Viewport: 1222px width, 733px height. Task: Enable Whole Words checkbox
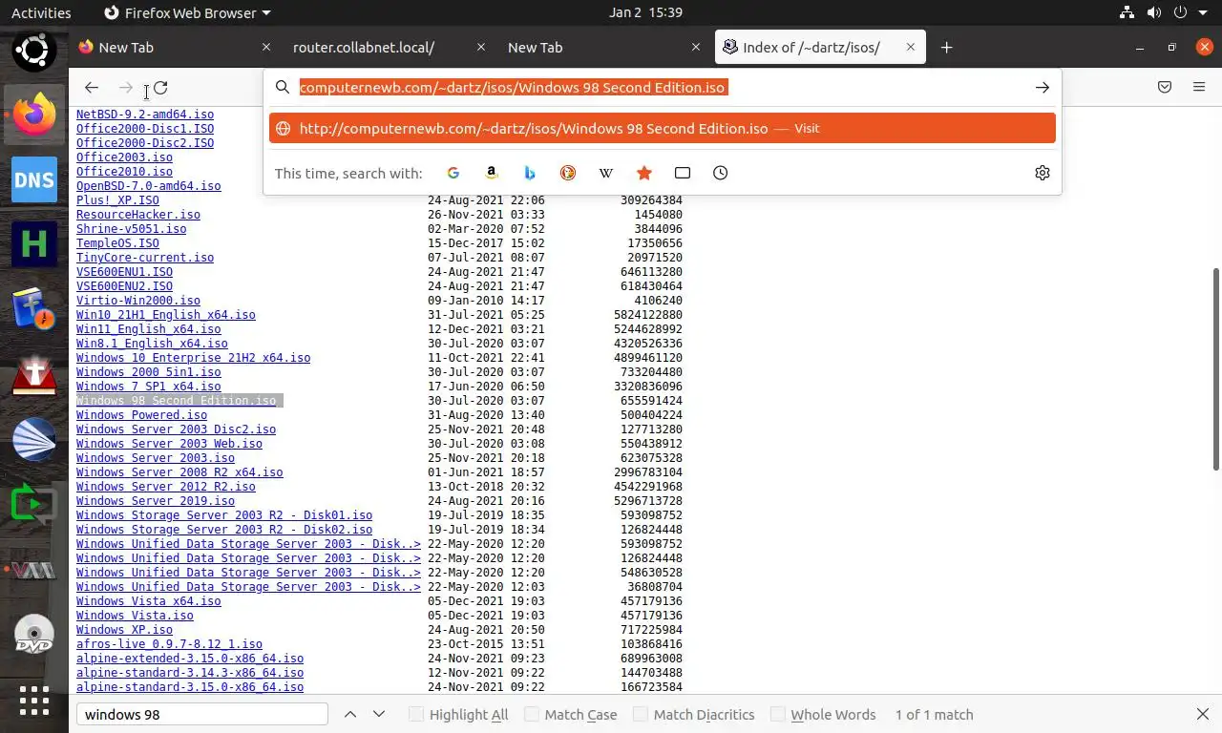[x=778, y=714]
